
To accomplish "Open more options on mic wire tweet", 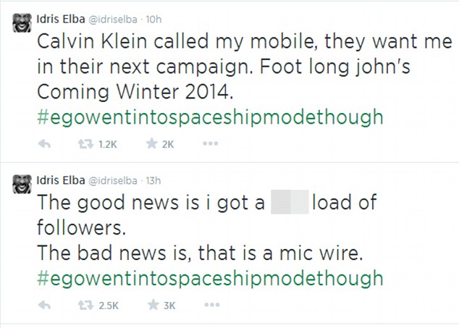I will click(x=212, y=305).
